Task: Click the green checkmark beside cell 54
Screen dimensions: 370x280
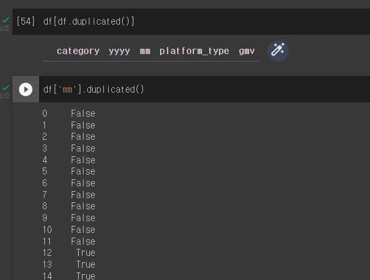Action: click(x=5, y=20)
